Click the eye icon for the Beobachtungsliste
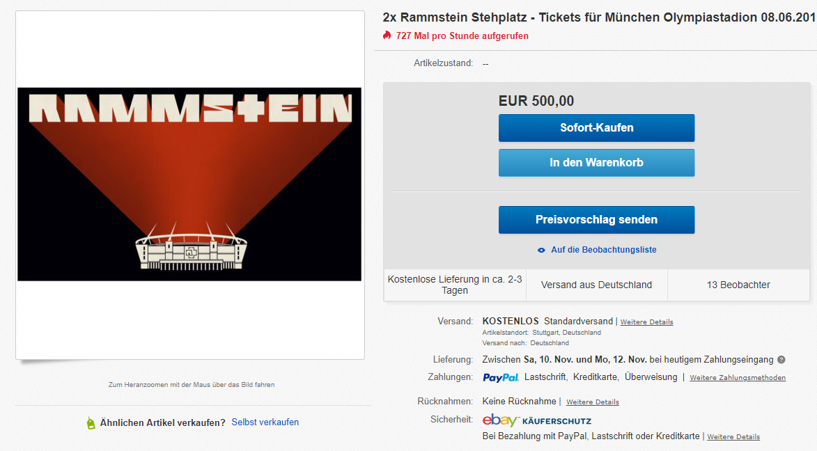Viewport: 817px width, 451px height. 541,250
